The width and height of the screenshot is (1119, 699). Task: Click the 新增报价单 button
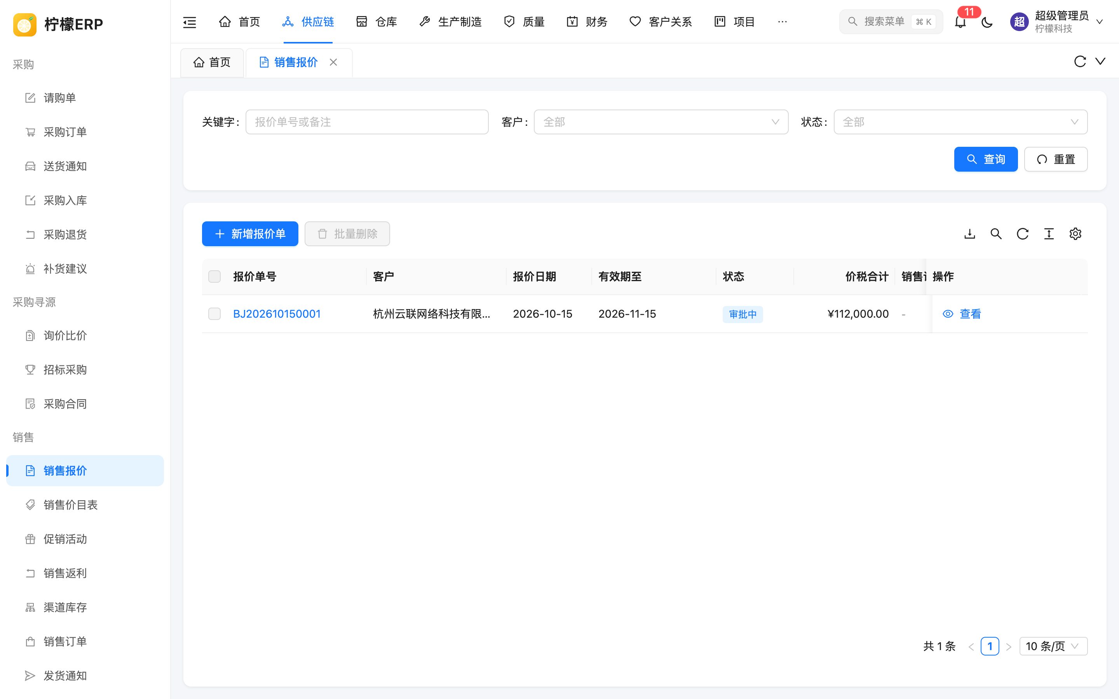click(250, 234)
